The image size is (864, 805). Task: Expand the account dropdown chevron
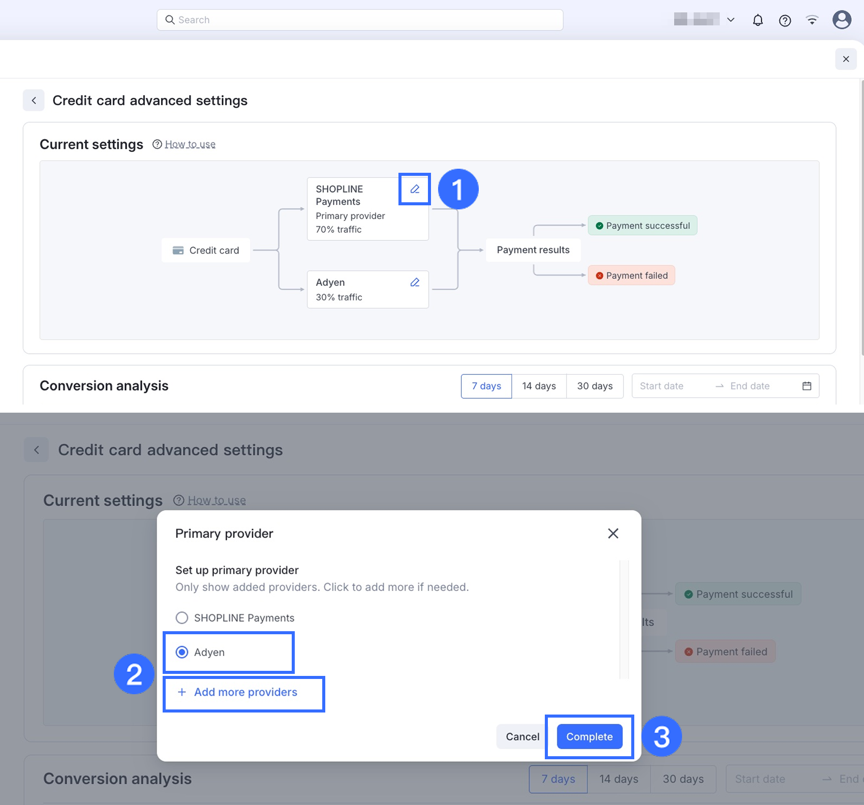point(731,20)
